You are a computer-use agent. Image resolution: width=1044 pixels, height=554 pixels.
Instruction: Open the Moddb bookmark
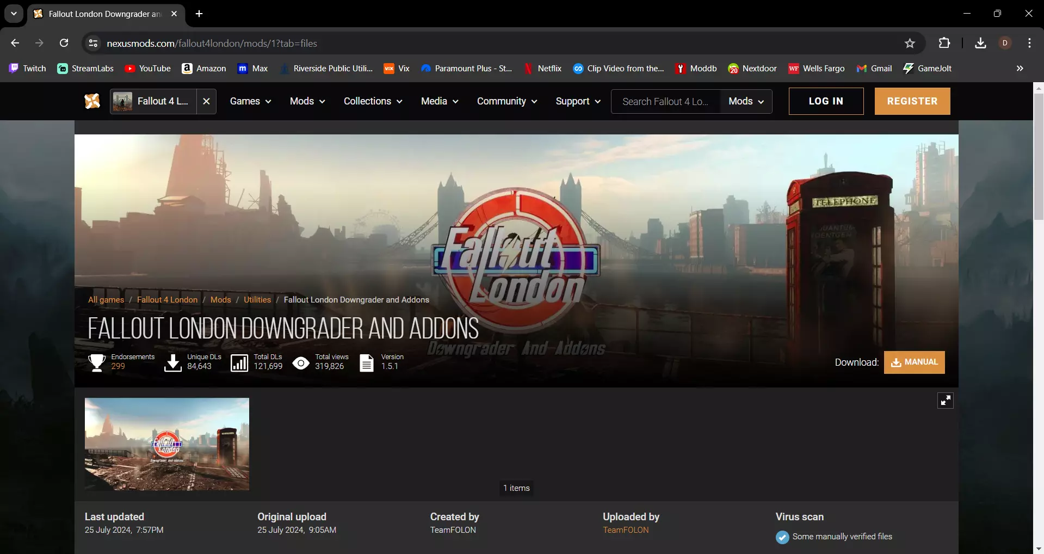pyautogui.click(x=696, y=69)
